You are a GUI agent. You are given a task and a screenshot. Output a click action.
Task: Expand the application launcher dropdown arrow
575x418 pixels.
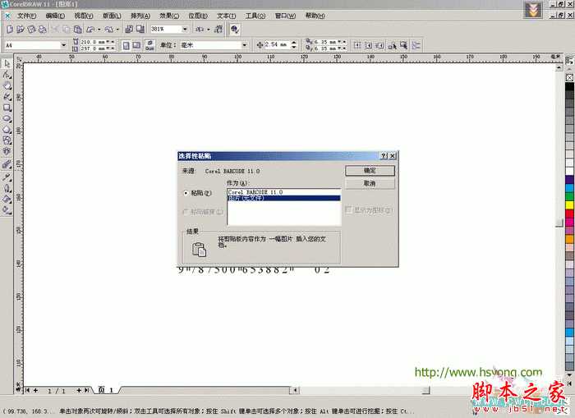pos(209,30)
